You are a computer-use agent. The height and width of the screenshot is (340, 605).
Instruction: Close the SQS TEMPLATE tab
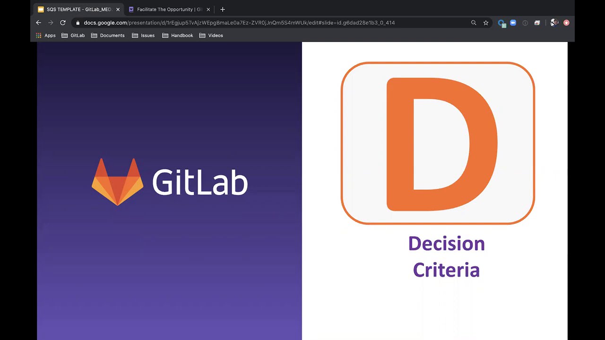click(x=118, y=9)
